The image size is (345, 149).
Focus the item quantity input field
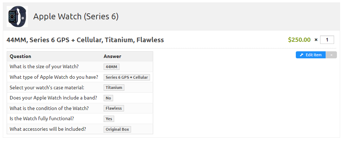pos(327,40)
